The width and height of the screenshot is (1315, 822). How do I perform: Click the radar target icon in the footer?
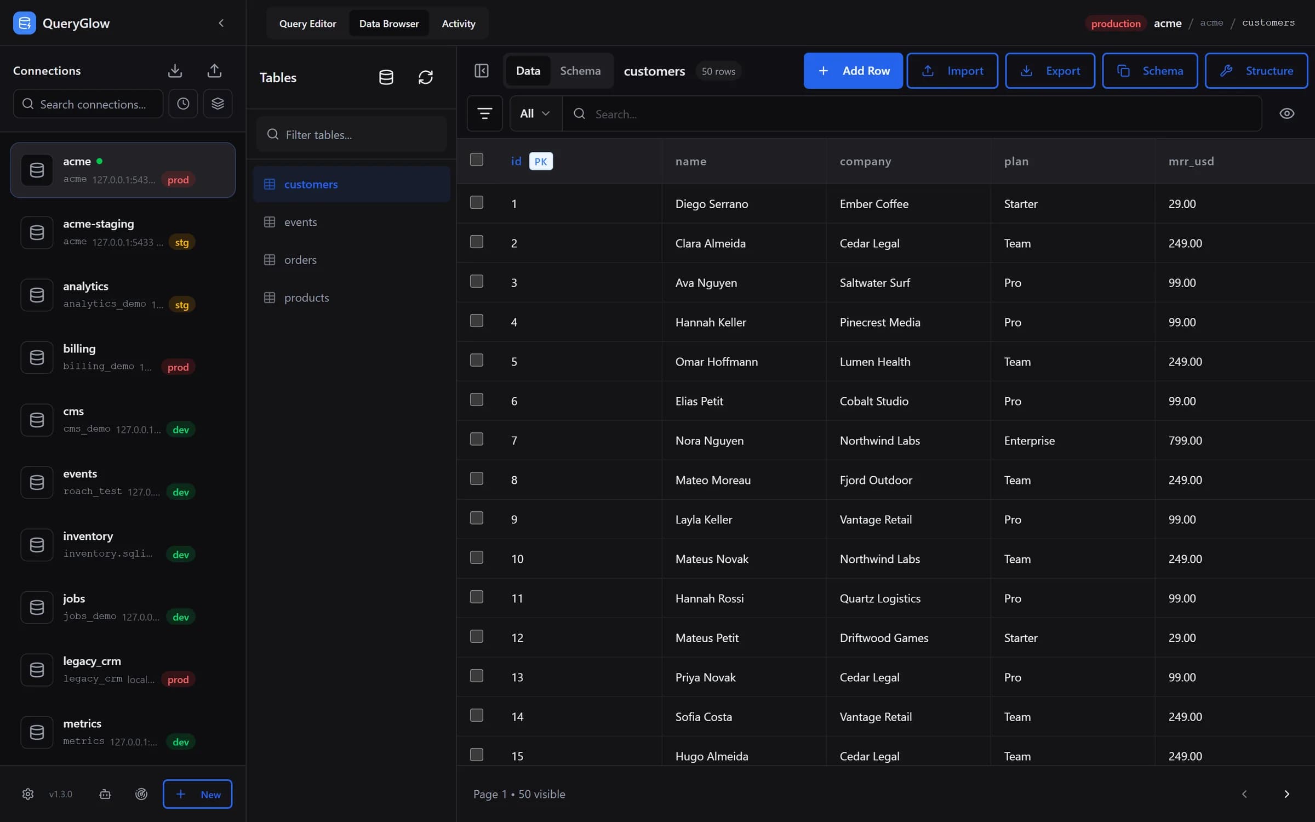pos(141,794)
